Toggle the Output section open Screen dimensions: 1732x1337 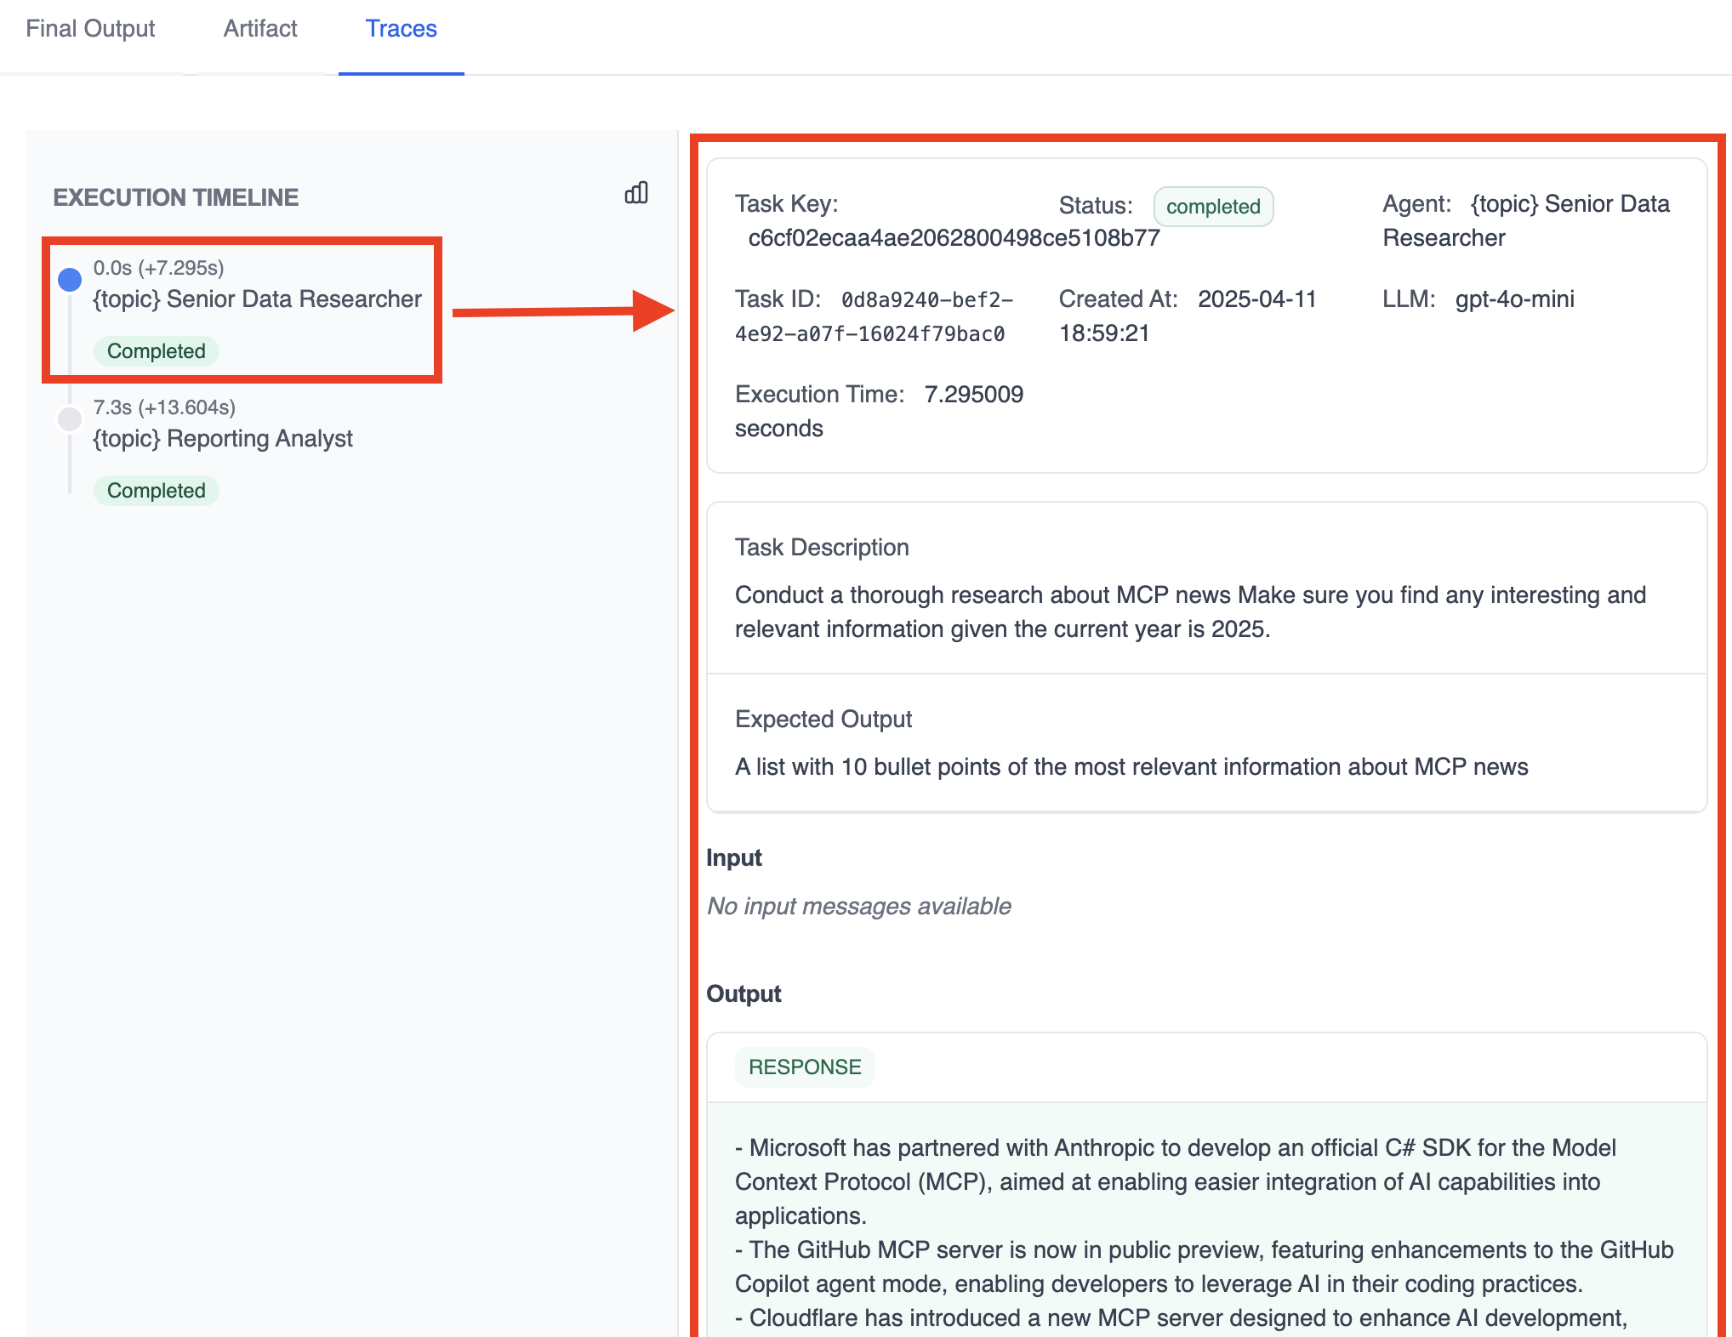point(744,993)
